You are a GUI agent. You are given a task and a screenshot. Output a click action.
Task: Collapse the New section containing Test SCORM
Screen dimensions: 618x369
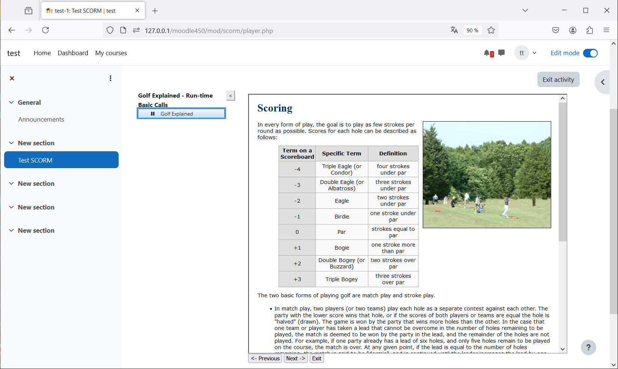click(11, 143)
